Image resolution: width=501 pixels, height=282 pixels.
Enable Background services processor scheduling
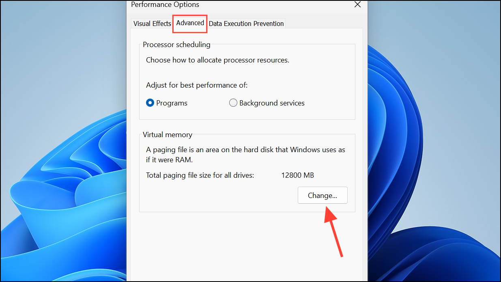(233, 103)
